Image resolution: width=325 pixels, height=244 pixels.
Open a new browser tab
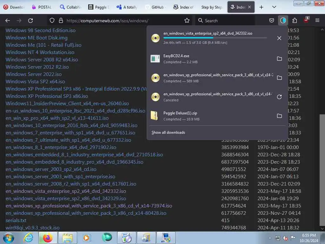(262, 7)
